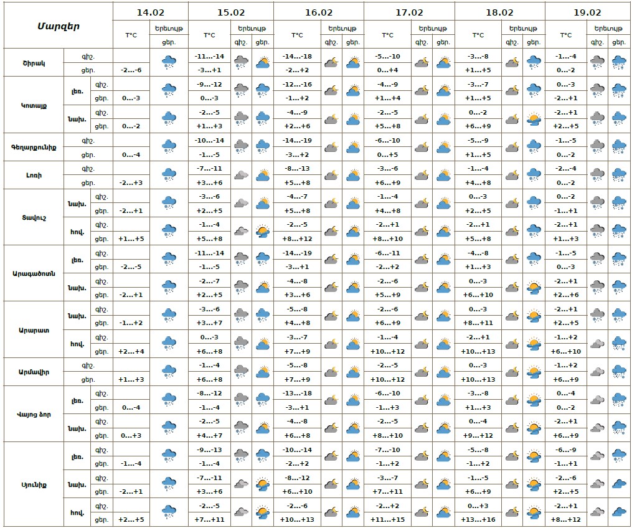Screen dimensions: 632x528
Task: Click Գեղարքունիք's 16.02 night weather icon
Action: pyautogui.click(x=331, y=147)
